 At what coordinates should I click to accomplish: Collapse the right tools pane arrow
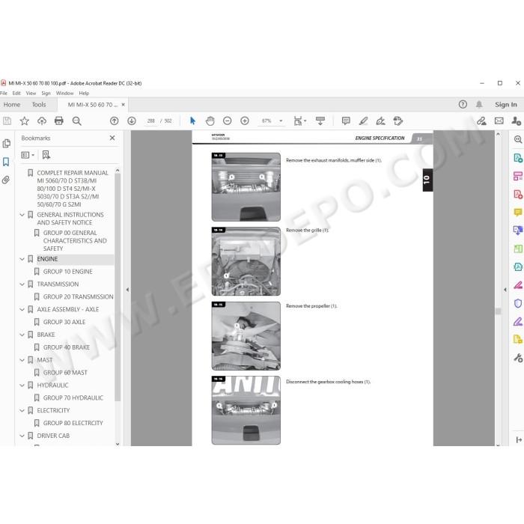(505, 290)
